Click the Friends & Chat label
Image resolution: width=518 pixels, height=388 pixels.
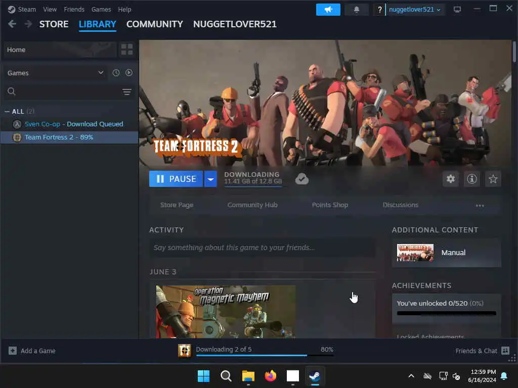(x=476, y=351)
